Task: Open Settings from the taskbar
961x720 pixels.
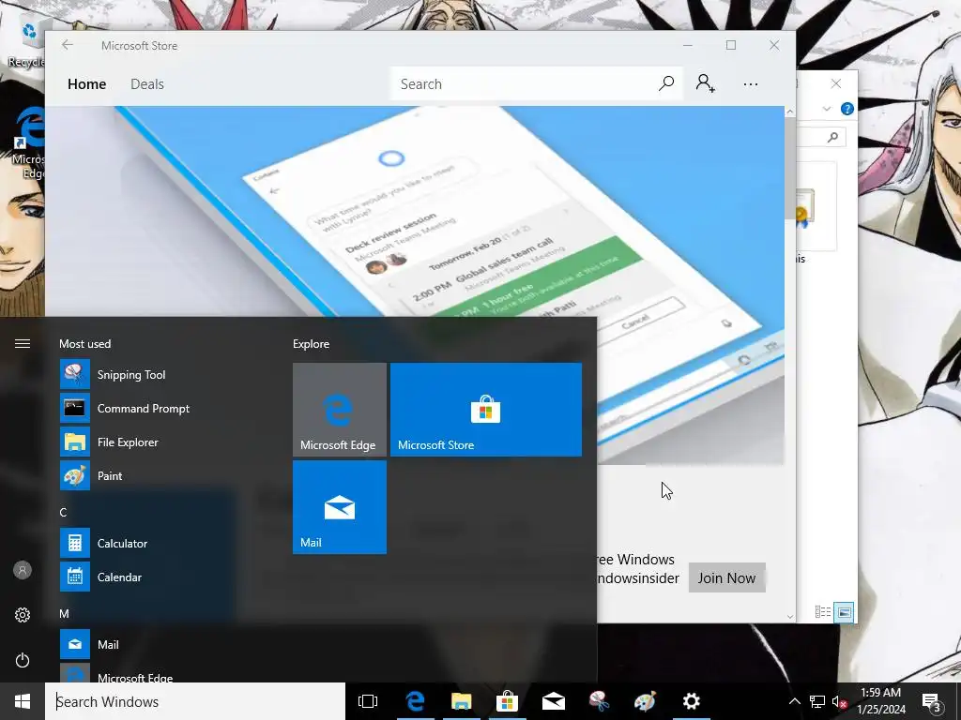Action: point(692,701)
